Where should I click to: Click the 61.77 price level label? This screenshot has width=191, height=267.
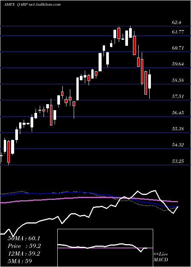[178, 32]
